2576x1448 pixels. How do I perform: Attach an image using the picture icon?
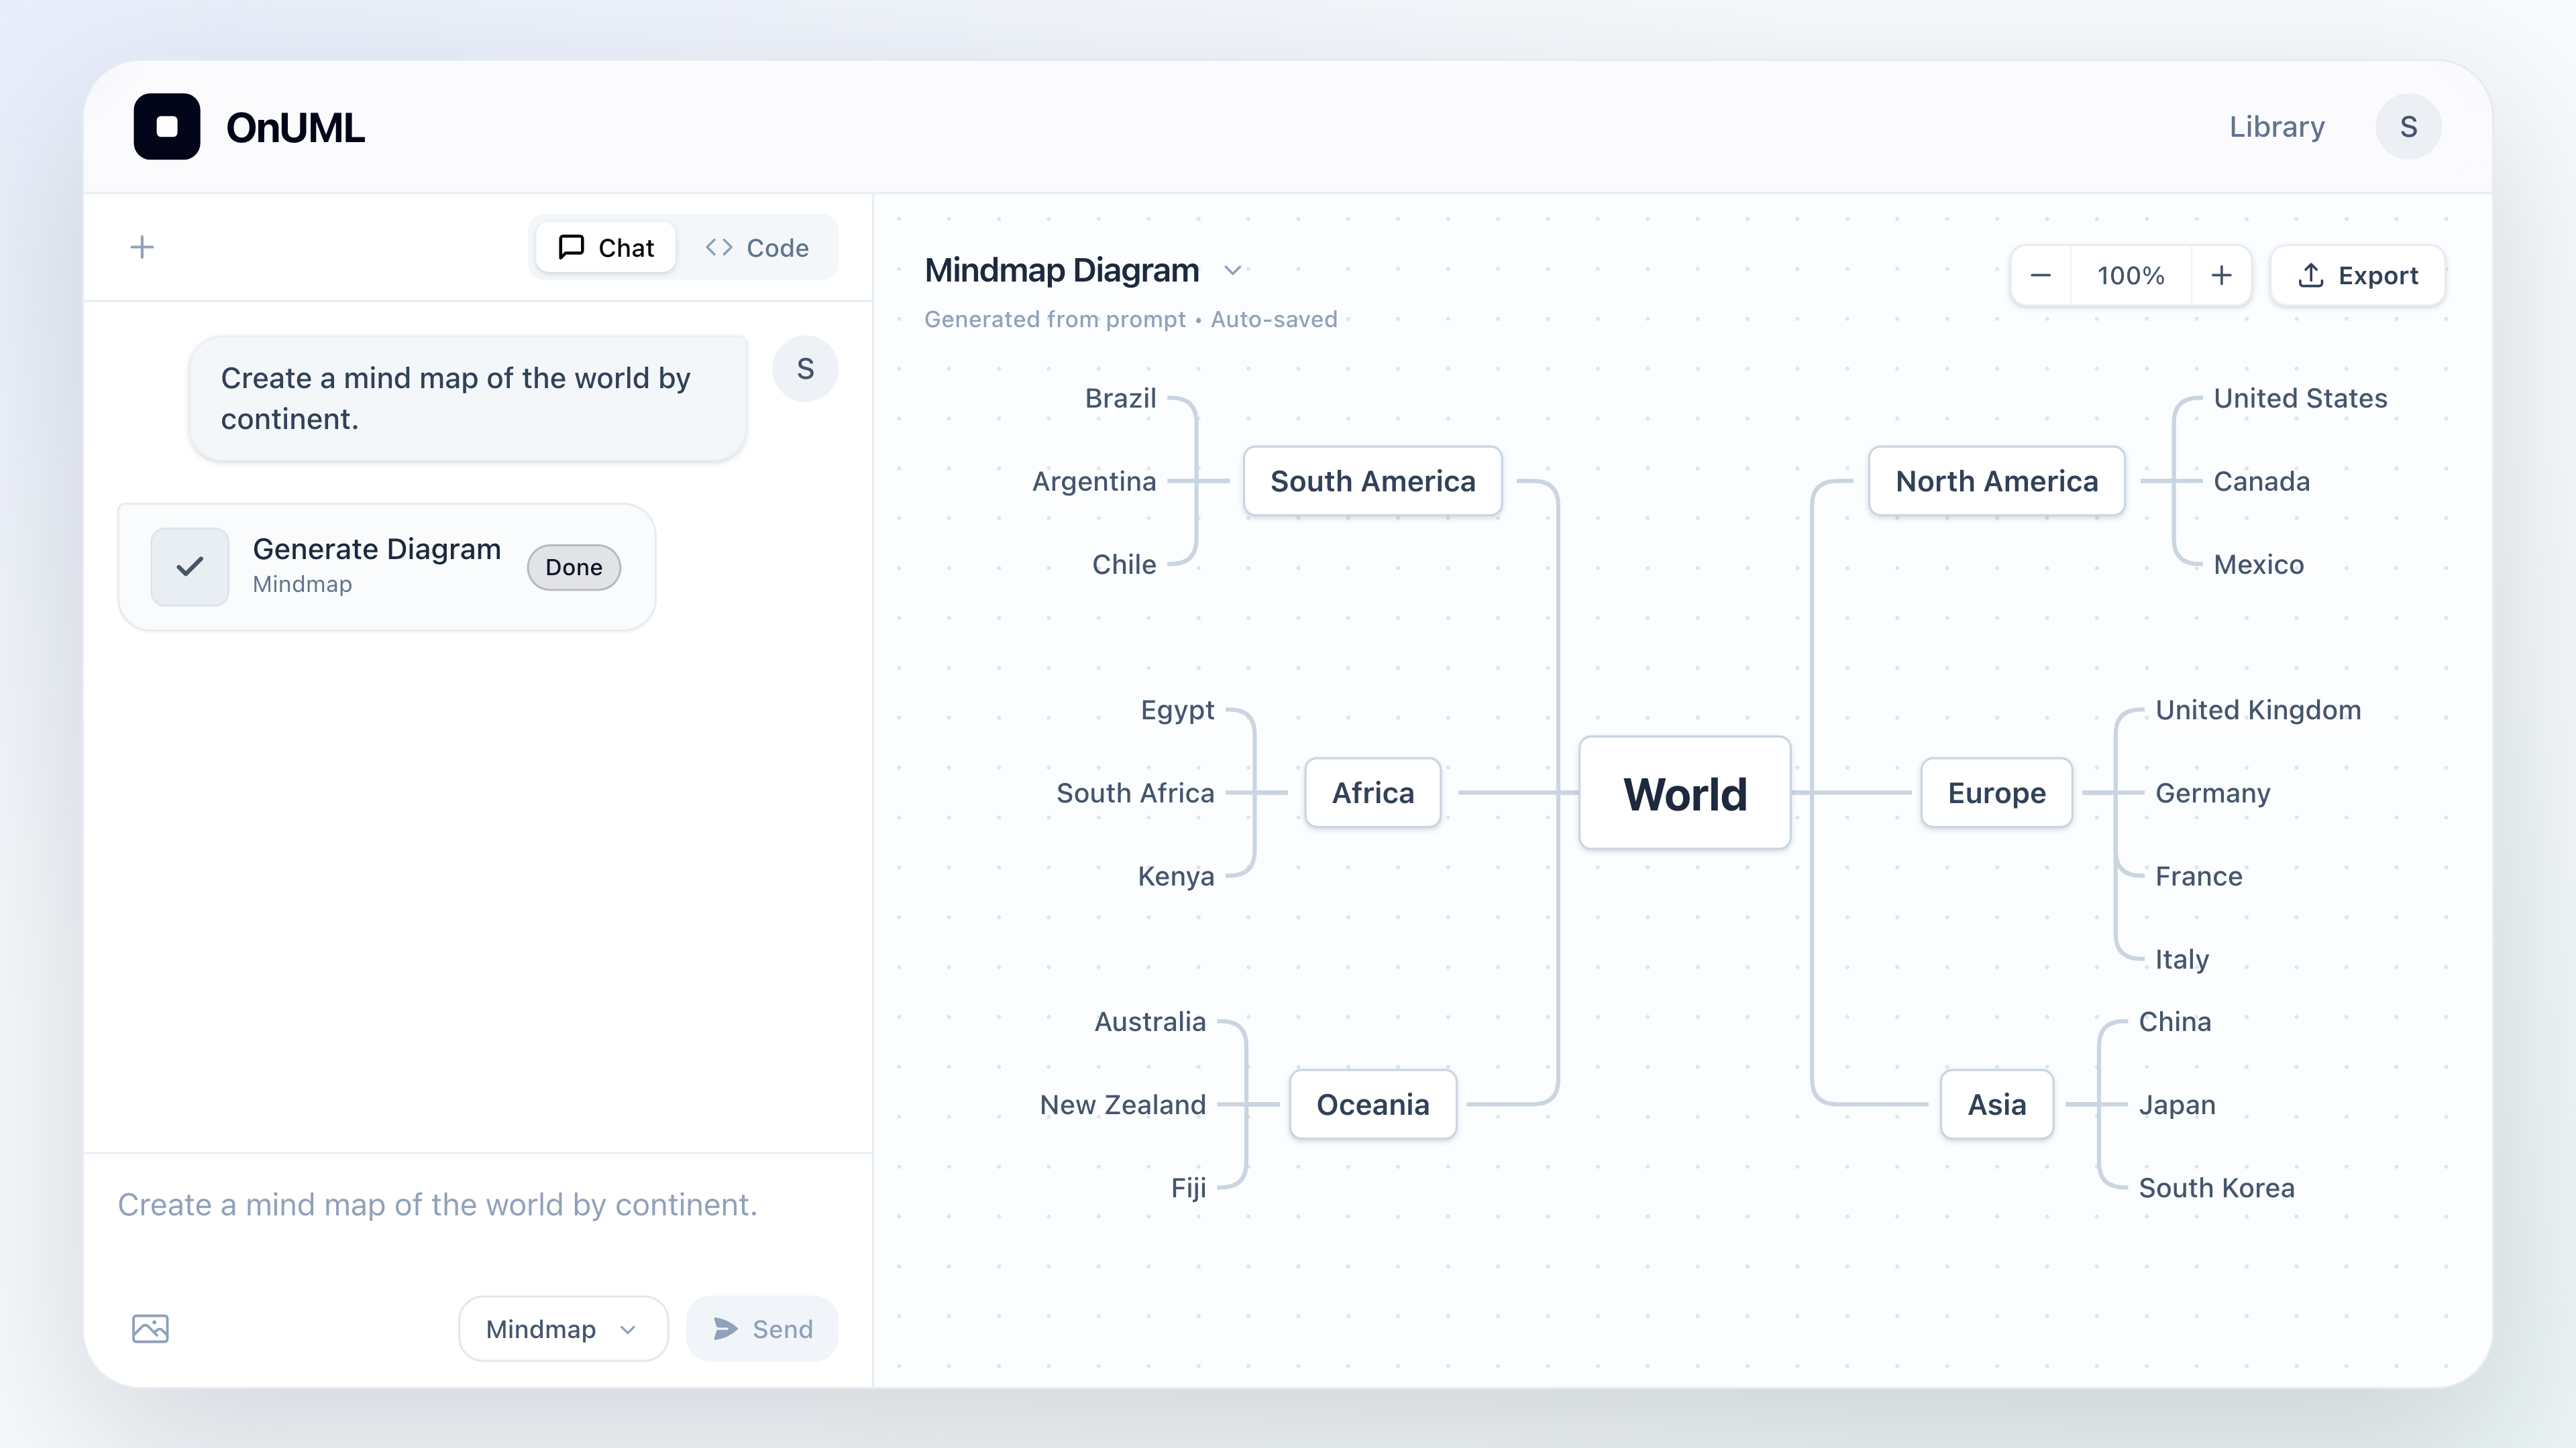tap(151, 1328)
